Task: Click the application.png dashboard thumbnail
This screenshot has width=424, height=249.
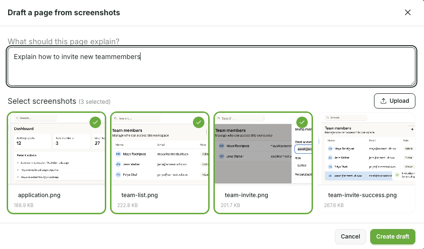Action: point(57,149)
